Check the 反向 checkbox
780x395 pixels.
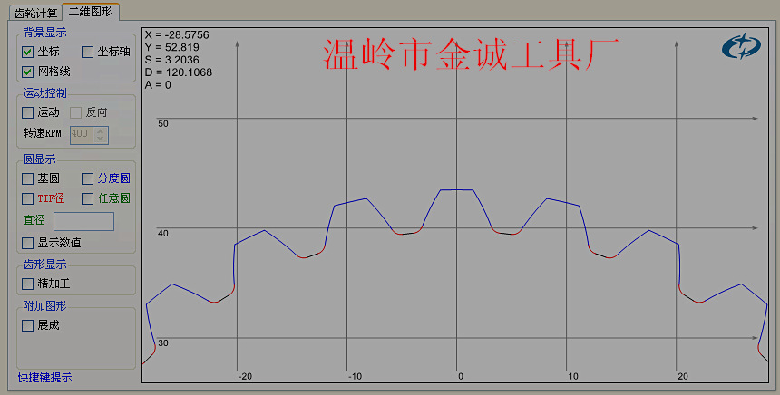(x=75, y=112)
